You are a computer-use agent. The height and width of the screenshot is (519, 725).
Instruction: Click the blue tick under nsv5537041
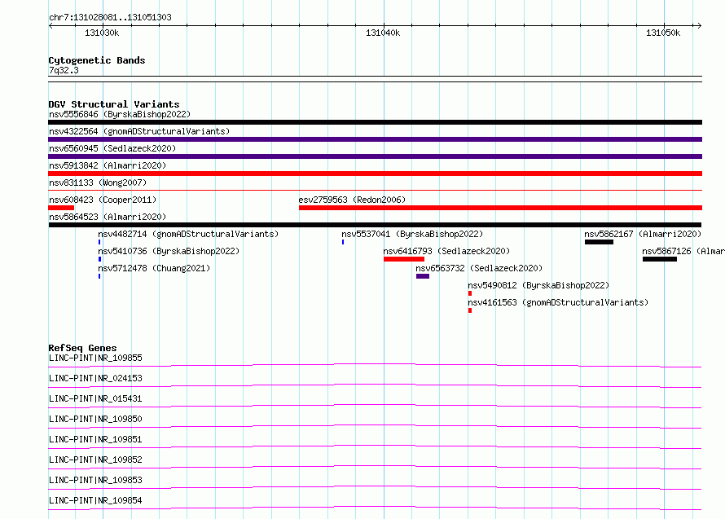(343, 242)
